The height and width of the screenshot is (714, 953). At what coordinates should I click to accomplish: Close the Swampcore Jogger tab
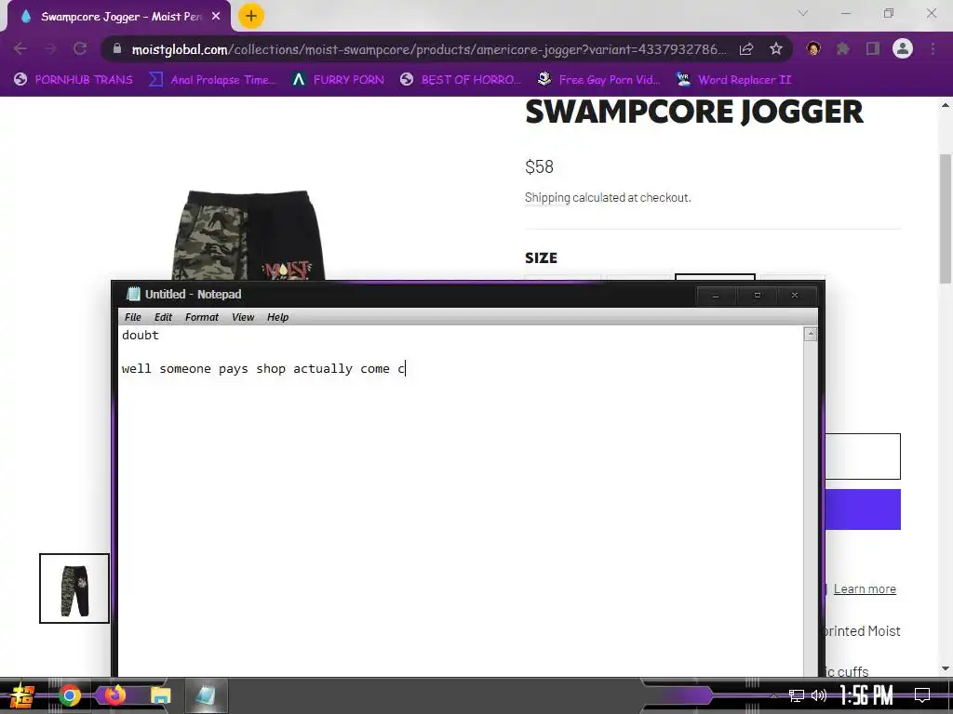click(216, 17)
